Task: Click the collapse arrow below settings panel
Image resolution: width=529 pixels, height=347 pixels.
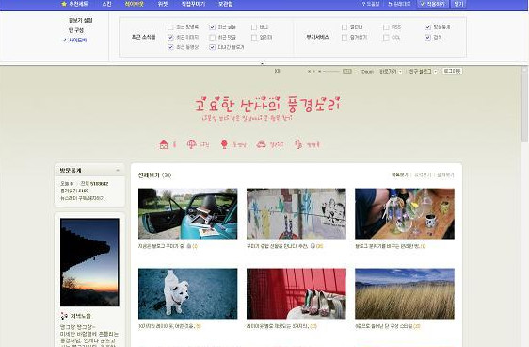Action: point(262,63)
